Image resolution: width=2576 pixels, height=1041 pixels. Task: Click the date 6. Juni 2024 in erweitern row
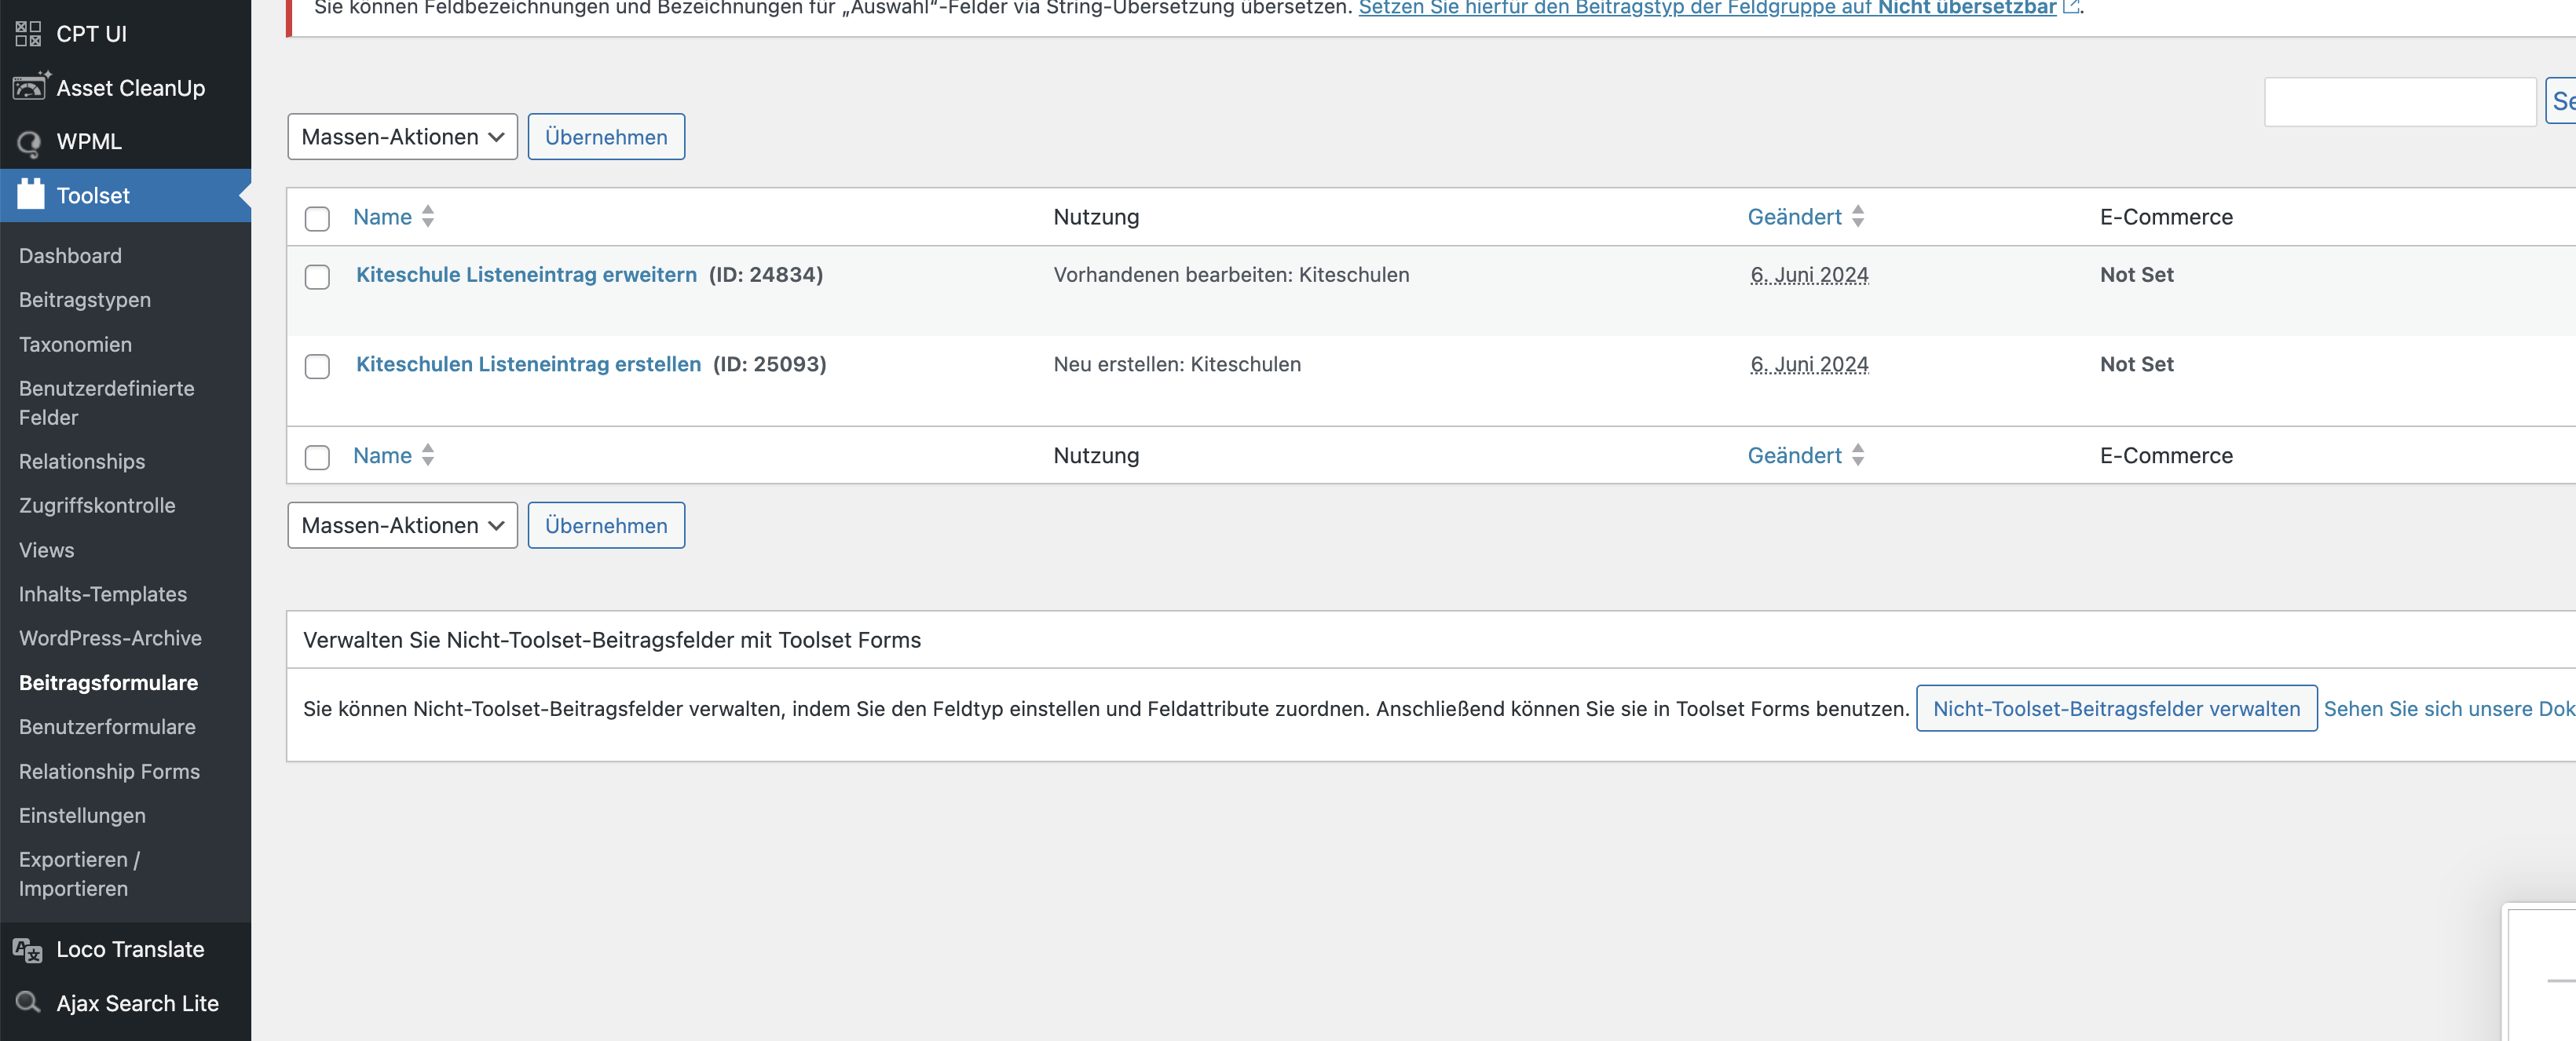[1809, 275]
